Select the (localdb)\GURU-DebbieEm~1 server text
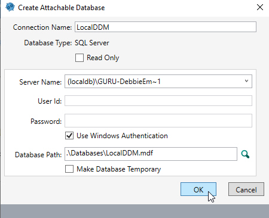 pos(114,82)
